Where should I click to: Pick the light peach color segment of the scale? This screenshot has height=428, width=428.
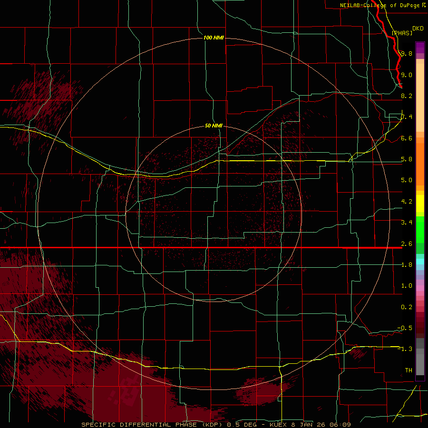point(420,97)
